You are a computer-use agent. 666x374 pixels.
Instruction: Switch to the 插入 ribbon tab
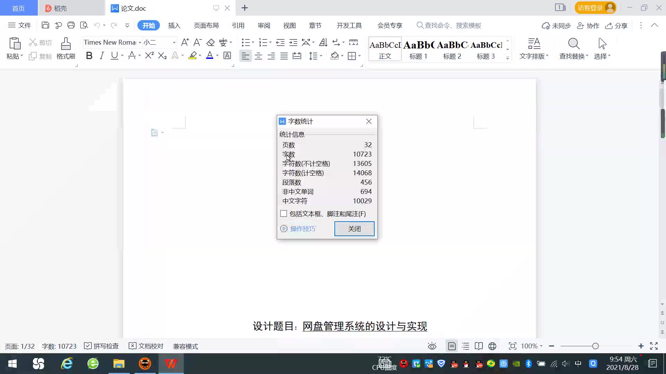174,26
